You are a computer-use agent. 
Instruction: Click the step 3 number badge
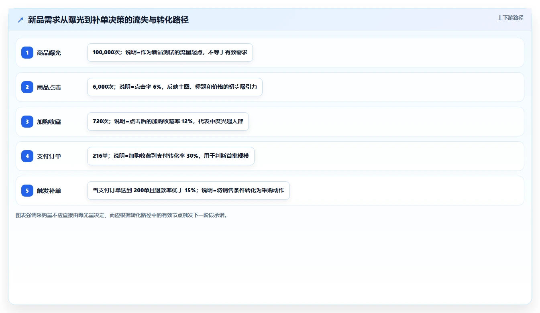point(27,122)
